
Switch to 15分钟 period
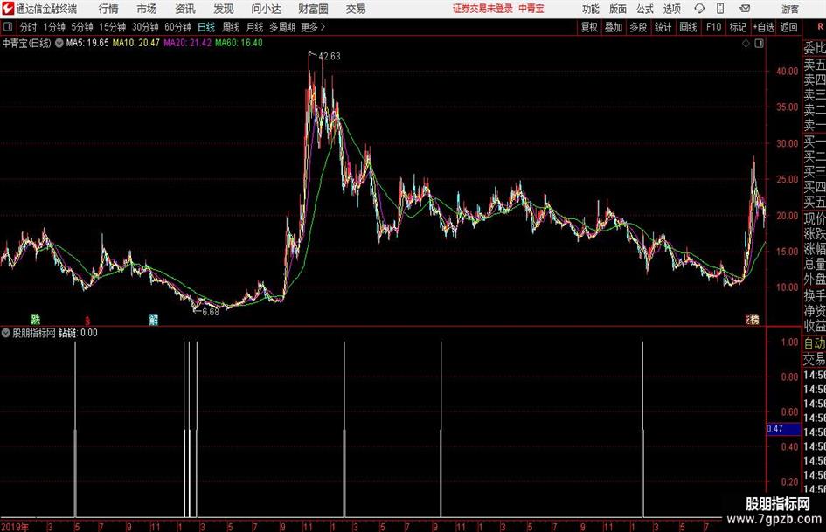[x=113, y=27]
